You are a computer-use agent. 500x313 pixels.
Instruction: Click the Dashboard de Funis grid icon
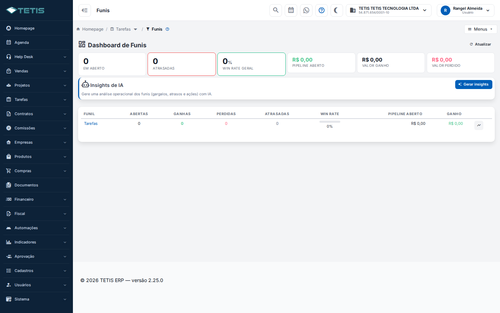click(82, 44)
